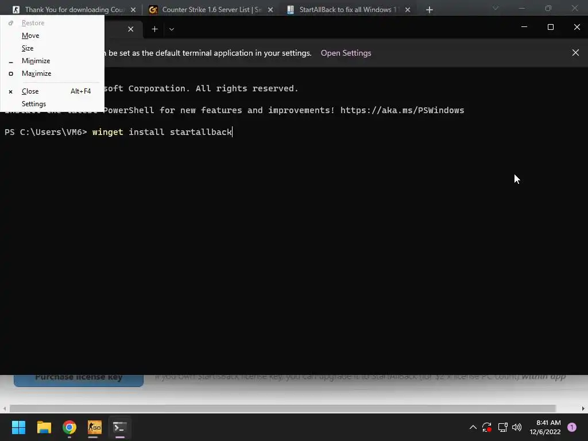Dismiss the default terminal notification banner

pyautogui.click(x=575, y=53)
